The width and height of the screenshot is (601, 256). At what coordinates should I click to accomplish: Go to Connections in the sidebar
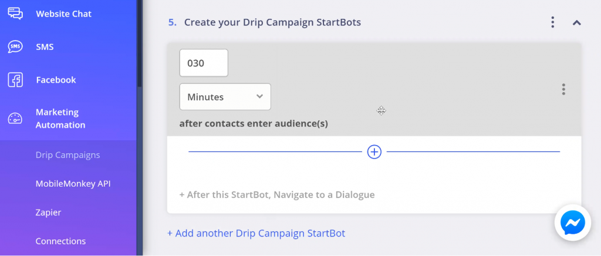[x=60, y=241]
